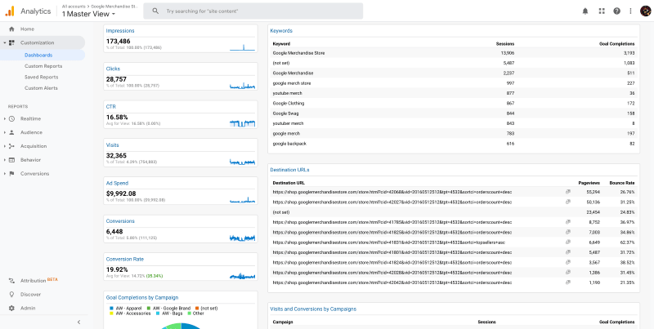This screenshot has width=654, height=329.
Task: Open external link icon for cid=42068 URL
Action: (567, 192)
